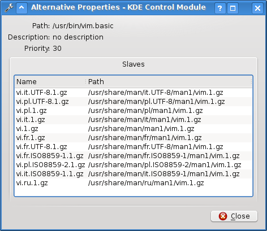Select the vi.1.gz entry
Image resolution: width=267 pixels, height=231 pixels.
[x=133, y=129]
